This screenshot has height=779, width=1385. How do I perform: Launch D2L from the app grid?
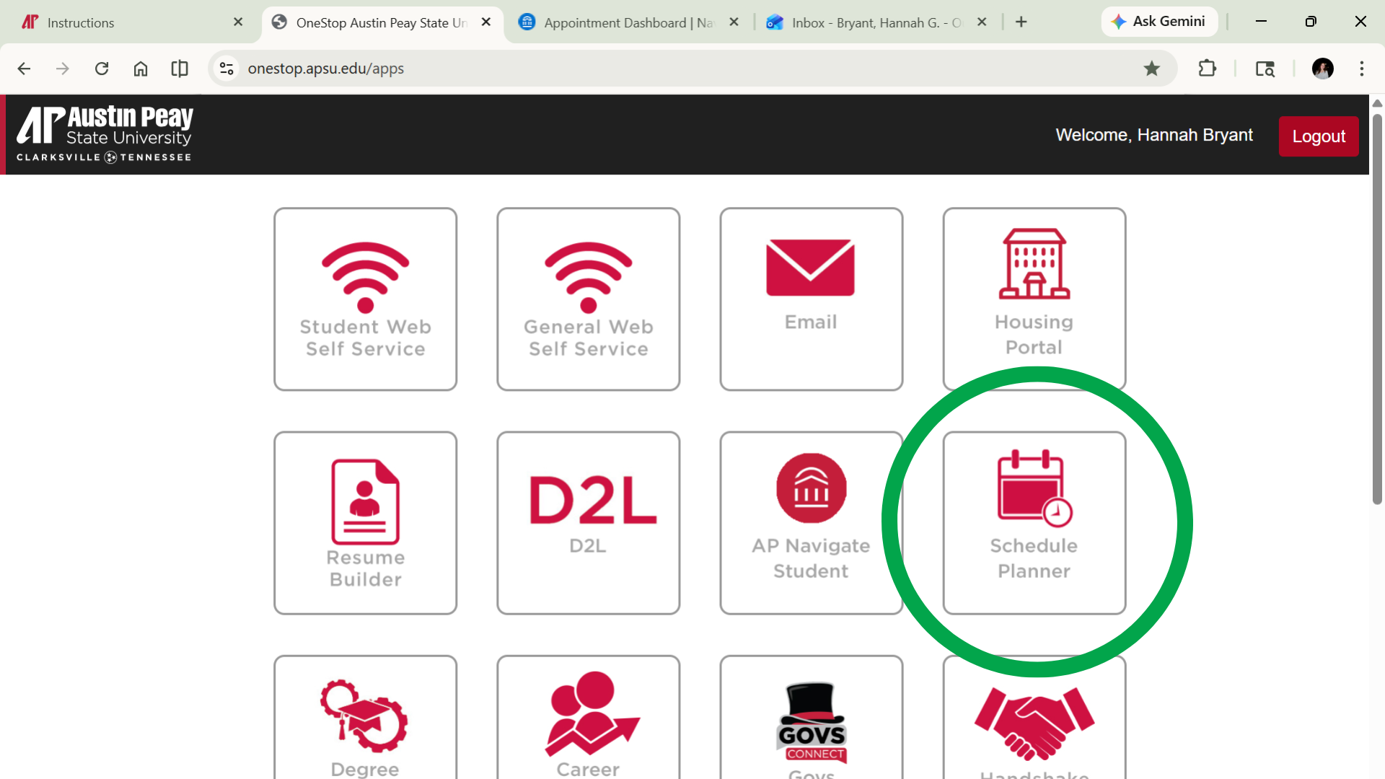pyautogui.click(x=588, y=523)
